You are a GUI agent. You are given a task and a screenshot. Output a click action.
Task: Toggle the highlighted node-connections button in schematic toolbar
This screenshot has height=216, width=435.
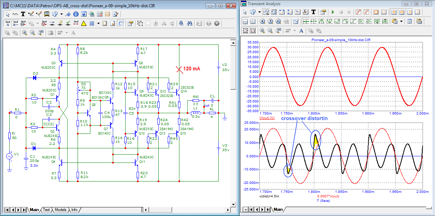pos(121,23)
